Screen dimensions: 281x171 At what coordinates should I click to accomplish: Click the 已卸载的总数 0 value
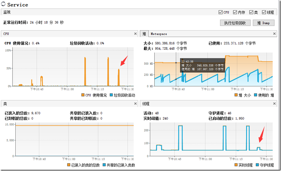[x=32, y=119]
